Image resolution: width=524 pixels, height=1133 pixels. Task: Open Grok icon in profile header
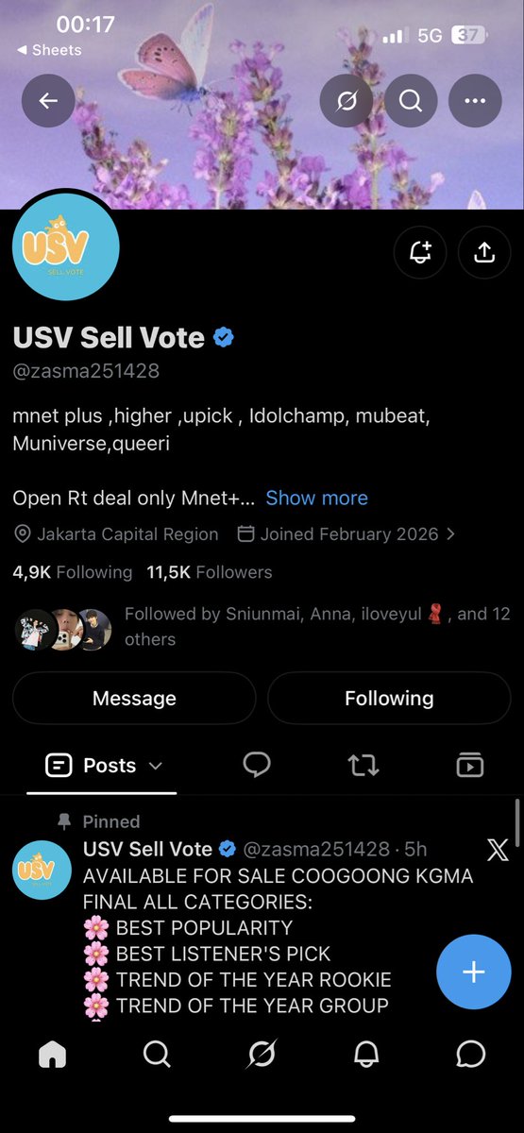pyautogui.click(x=347, y=100)
